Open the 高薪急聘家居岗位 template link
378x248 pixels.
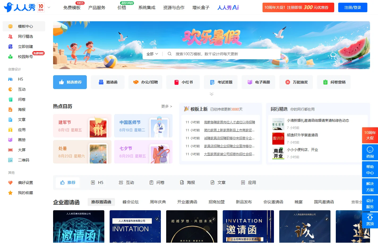229,122
